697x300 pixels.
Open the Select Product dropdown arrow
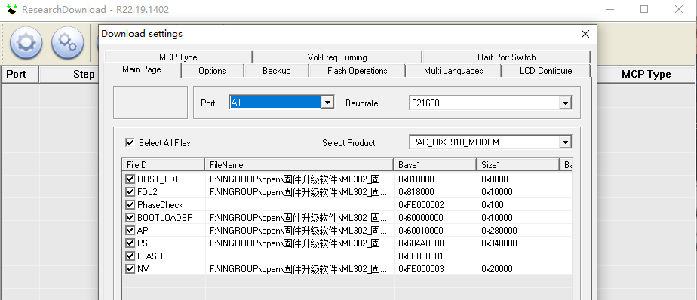coord(565,142)
